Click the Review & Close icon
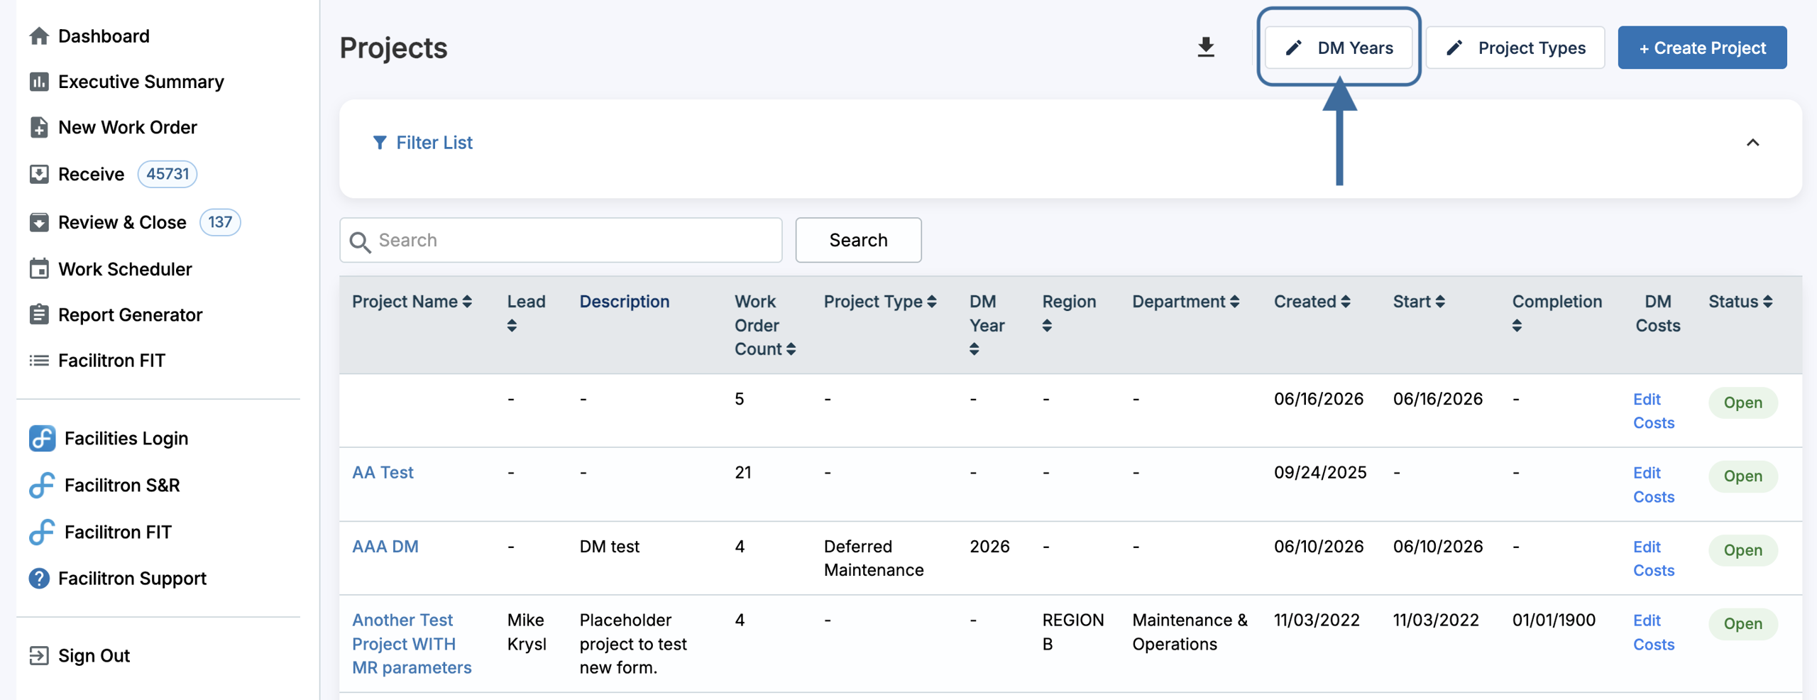The width and height of the screenshot is (1817, 700). (39, 222)
